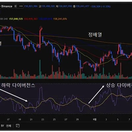132x132 pixels.
Task: Click the orange MA value 158,241,076
Action: click(x=60, y=19)
